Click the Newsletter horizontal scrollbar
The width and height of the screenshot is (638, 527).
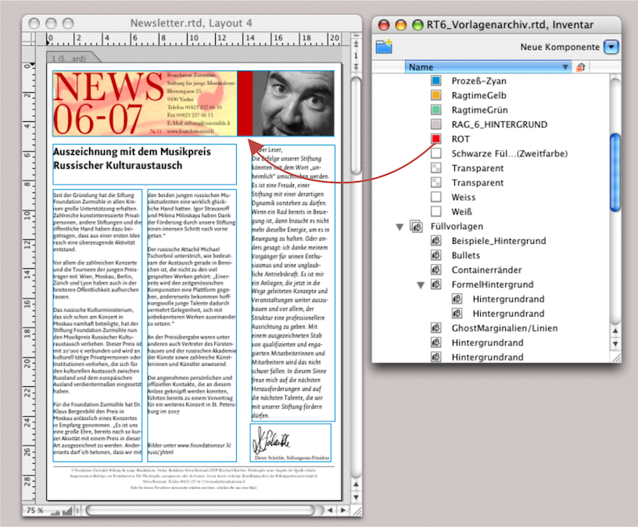click(x=195, y=510)
